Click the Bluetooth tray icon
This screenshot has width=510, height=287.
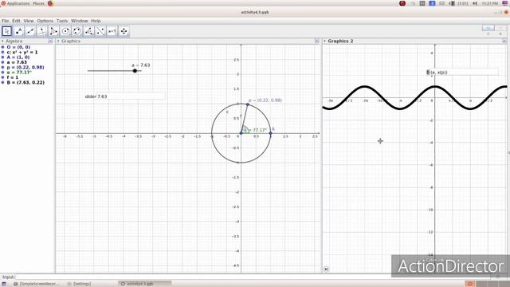(432, 3)
